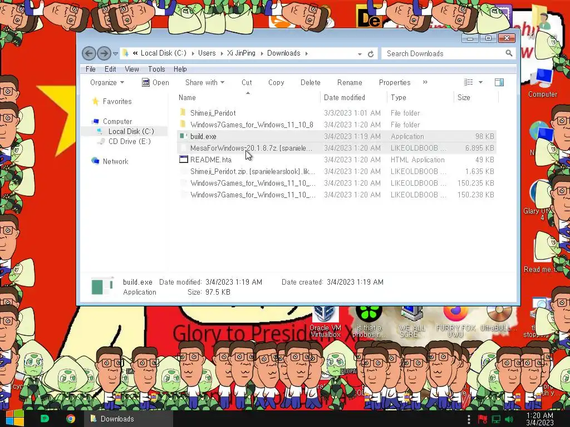Open the recent locations dropdown arrow

(x=115, y=54)
